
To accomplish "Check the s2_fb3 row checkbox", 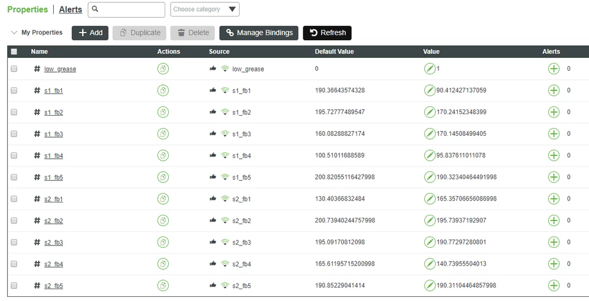I will (x=14, y=243).
